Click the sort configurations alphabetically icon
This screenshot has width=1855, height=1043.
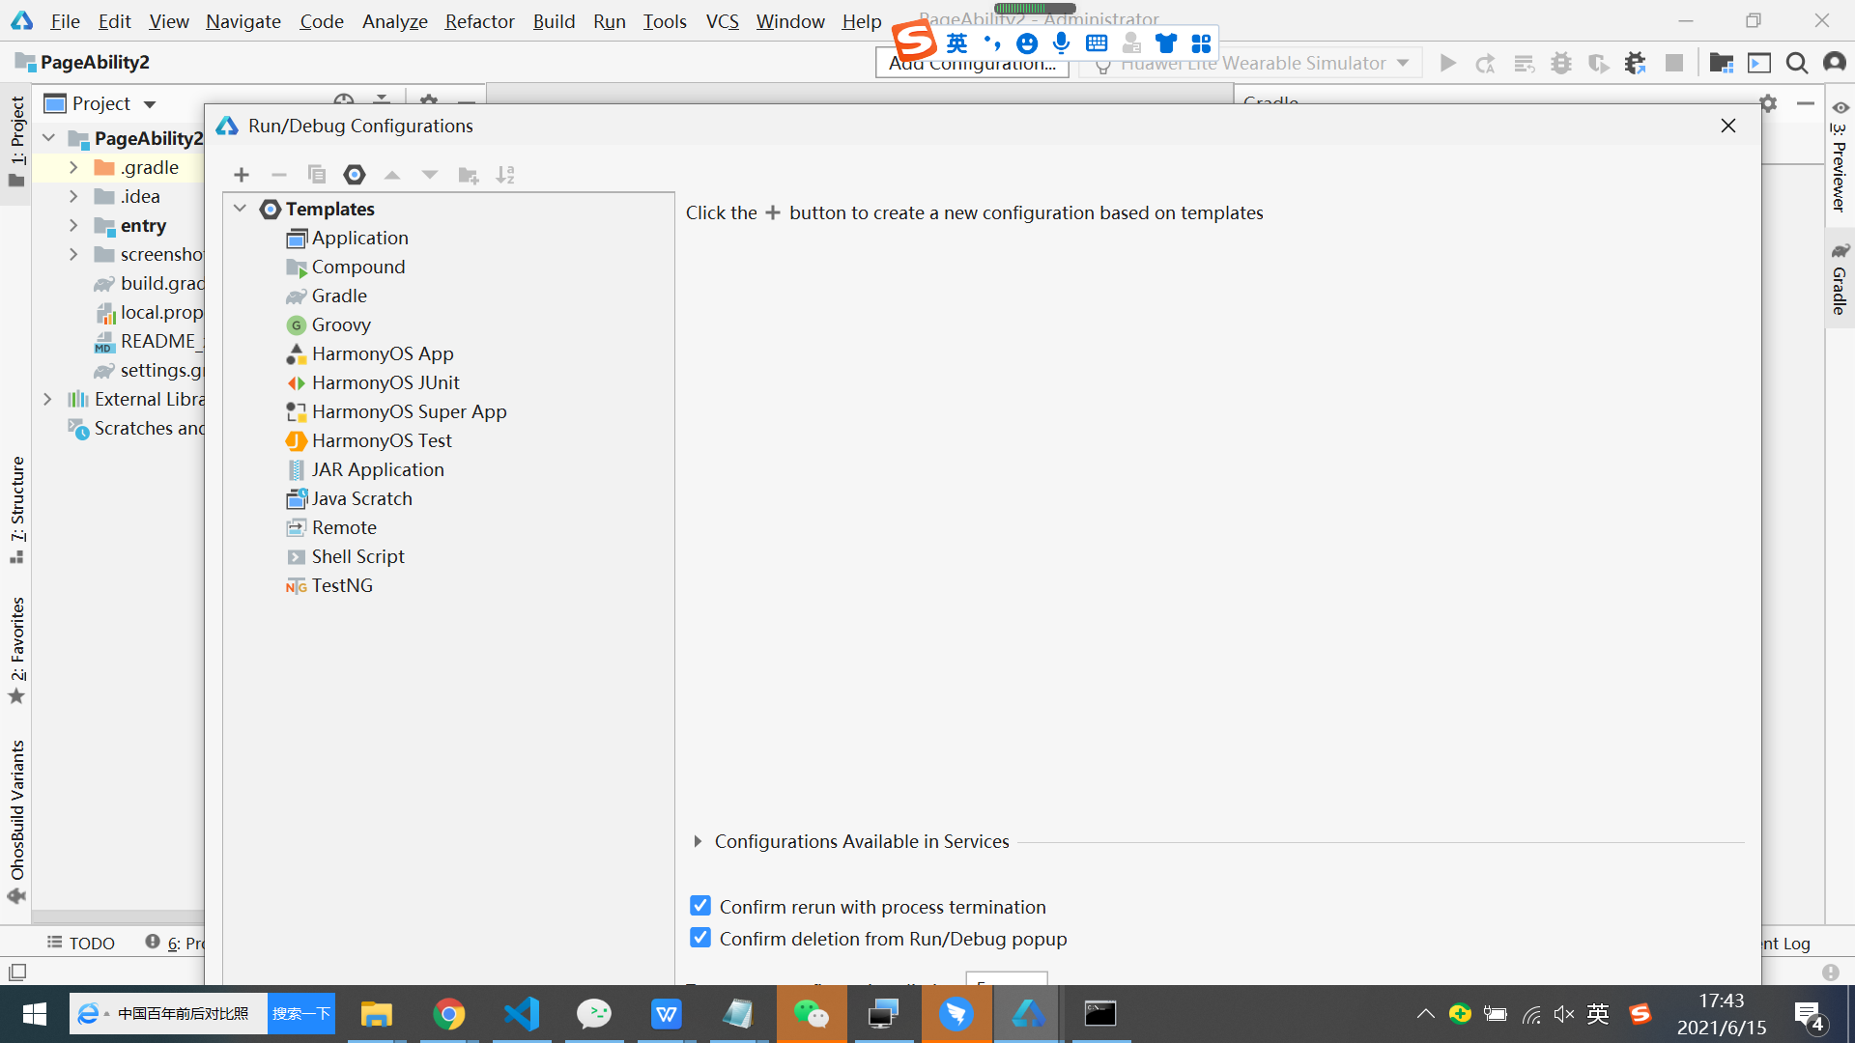(505, 175)
